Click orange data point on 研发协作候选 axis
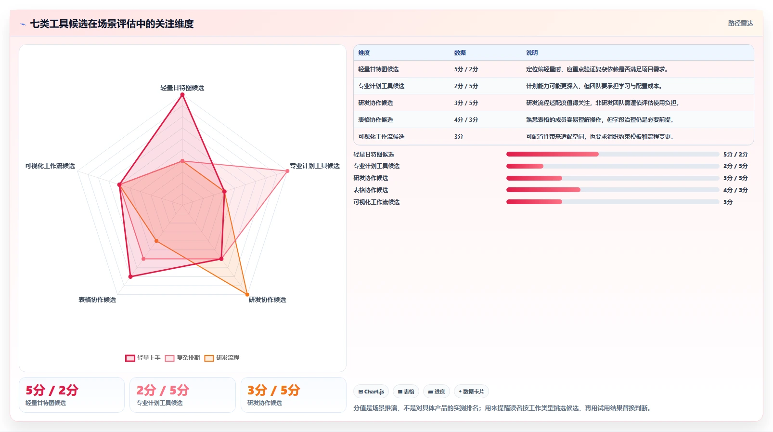This screenshot has height=432, width=773. point(247,294)
